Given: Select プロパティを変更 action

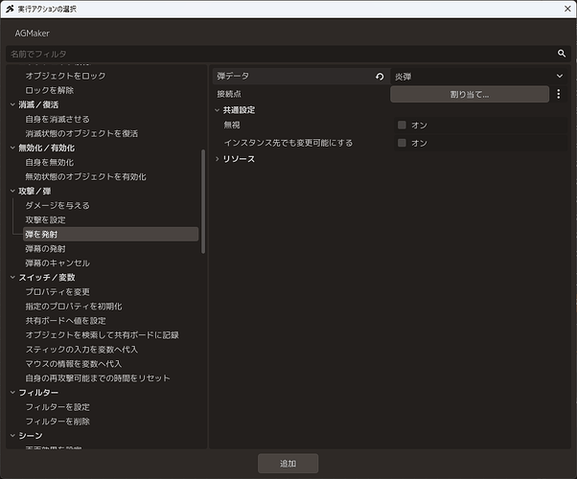Looking at the screenshot, I should coord(58,292).
